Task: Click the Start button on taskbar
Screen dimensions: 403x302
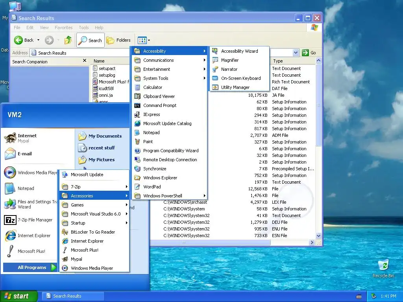Action: coord(18,296)
